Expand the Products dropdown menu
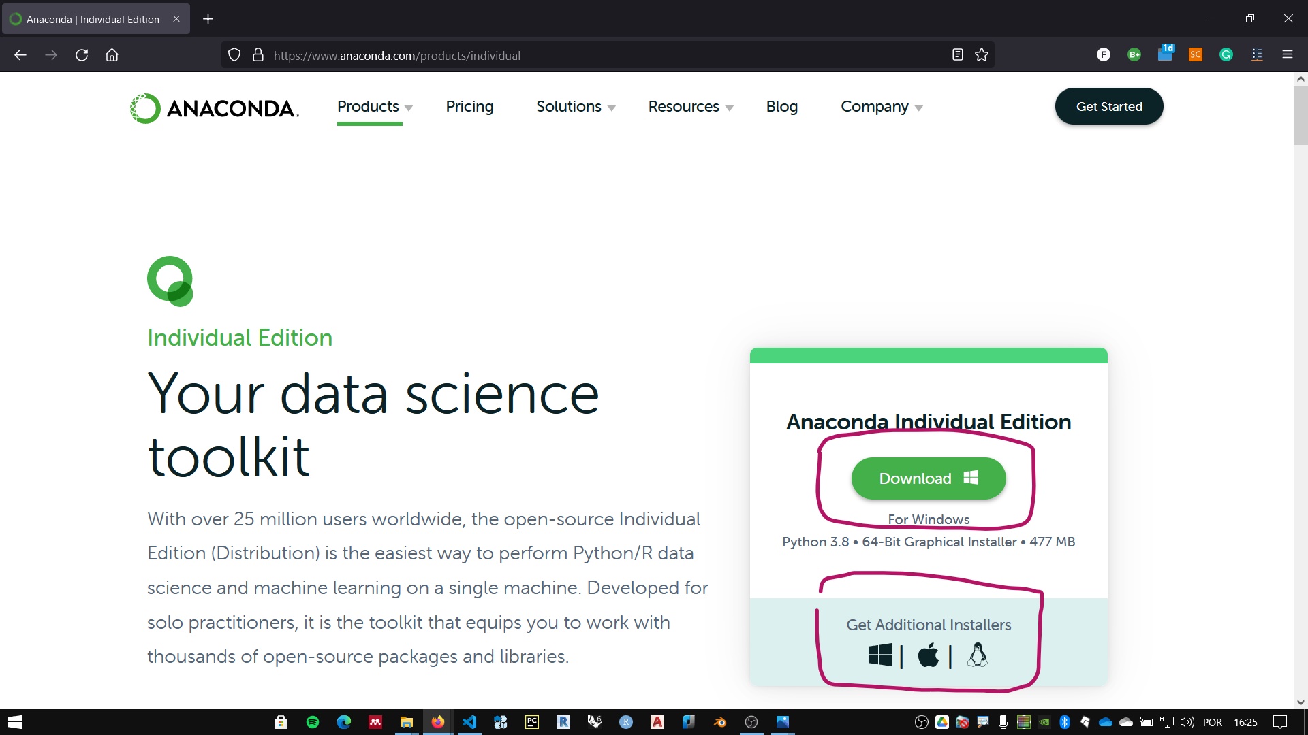The width and height of the screenshot is (1308, 735). (x=373, y=106)
